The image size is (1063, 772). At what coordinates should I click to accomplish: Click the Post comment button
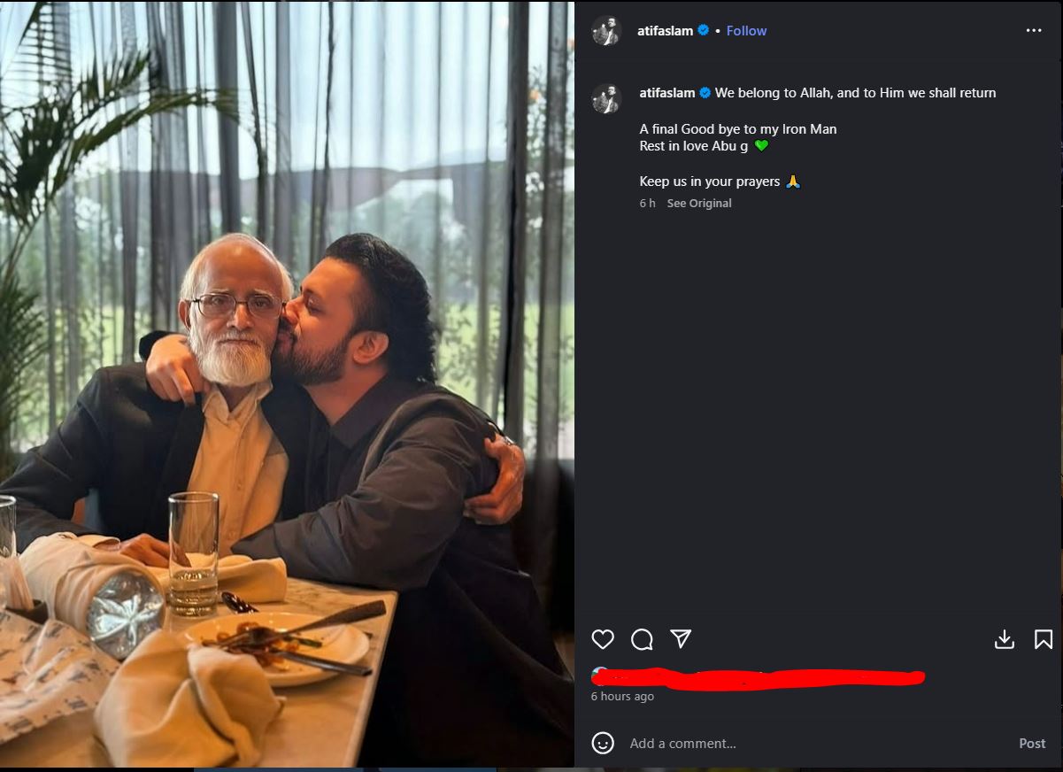click(x=1032, y=744)
